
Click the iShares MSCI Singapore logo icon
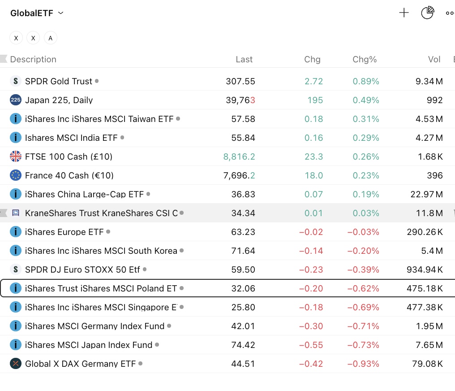16,307
